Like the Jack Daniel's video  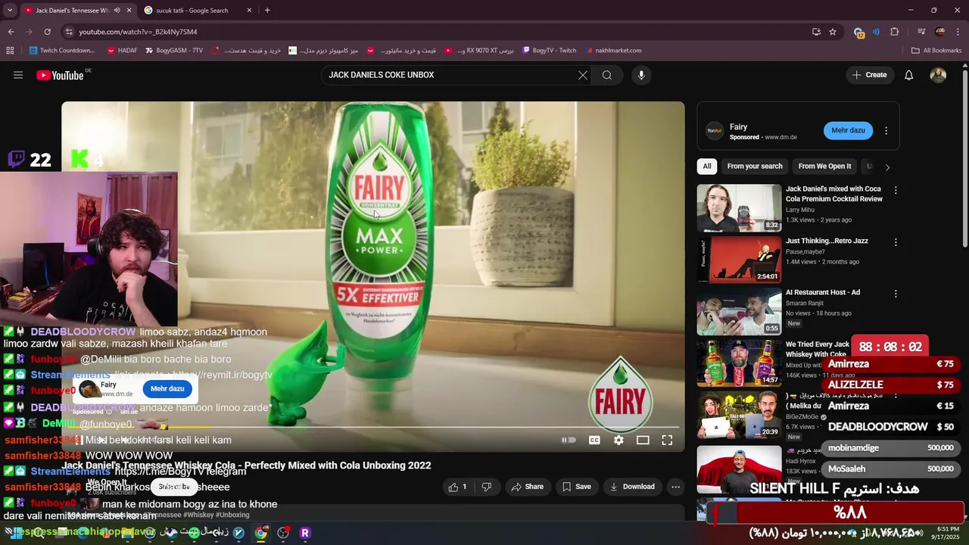point(457,487)
